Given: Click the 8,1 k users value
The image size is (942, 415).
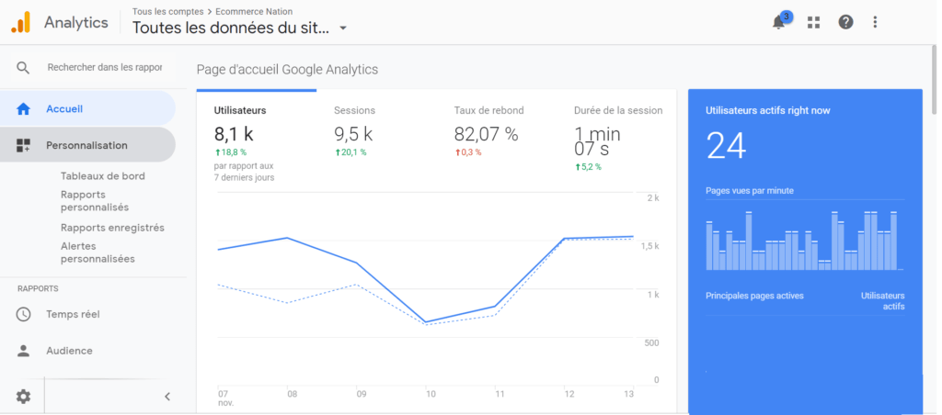Looking at the screenshot, I should 233,134.
